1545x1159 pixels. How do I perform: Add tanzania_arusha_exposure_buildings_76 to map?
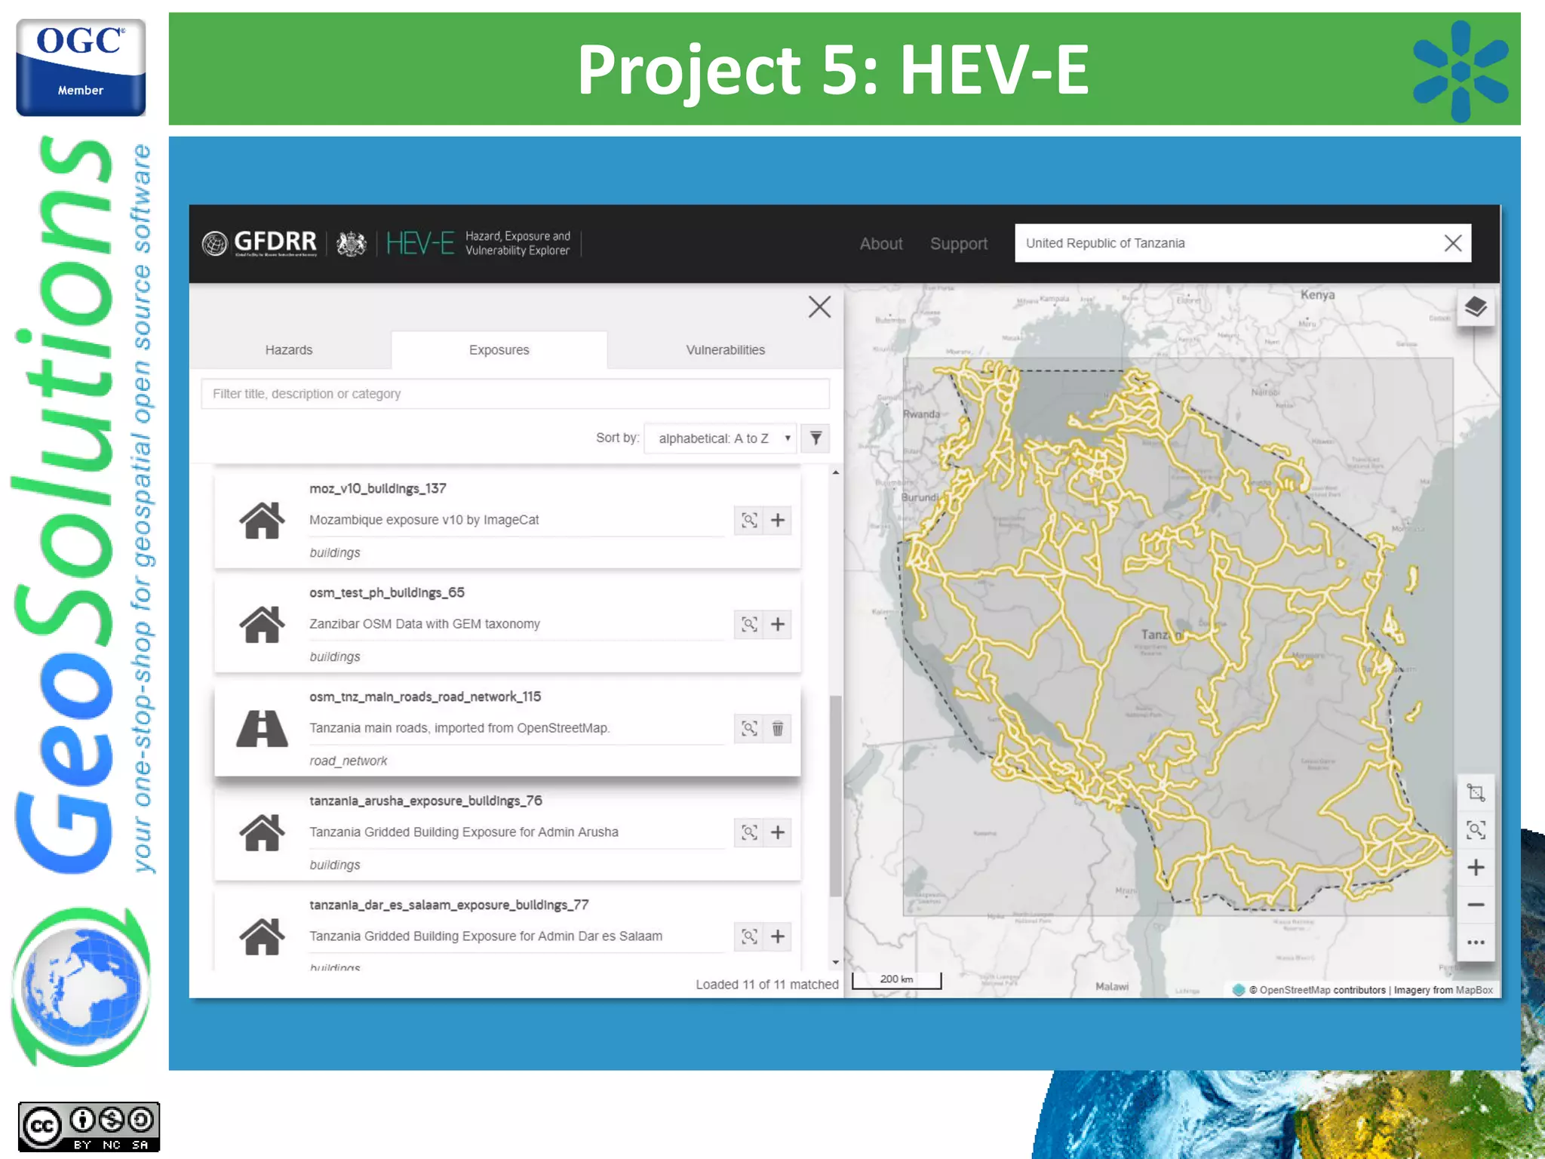click(x=778, y=832)
